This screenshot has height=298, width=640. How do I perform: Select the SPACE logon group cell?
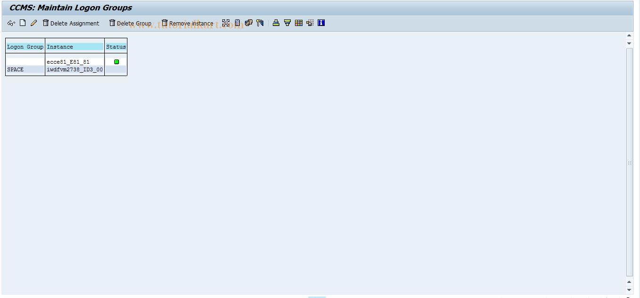tap(25, 69)
